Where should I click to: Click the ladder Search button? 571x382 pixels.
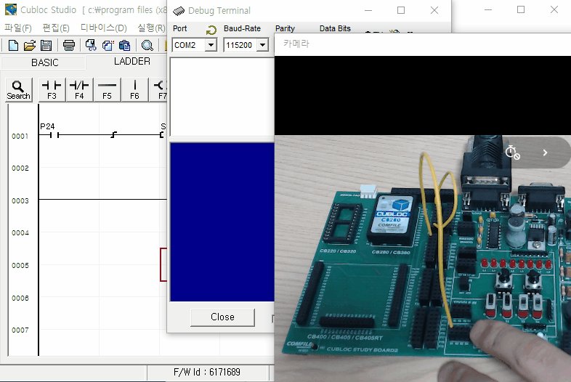click(x=18, y=89)
